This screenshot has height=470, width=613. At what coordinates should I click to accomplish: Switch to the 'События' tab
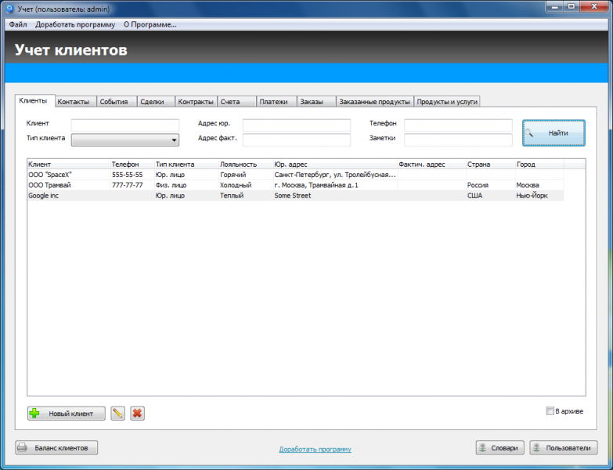coord(116,102)
